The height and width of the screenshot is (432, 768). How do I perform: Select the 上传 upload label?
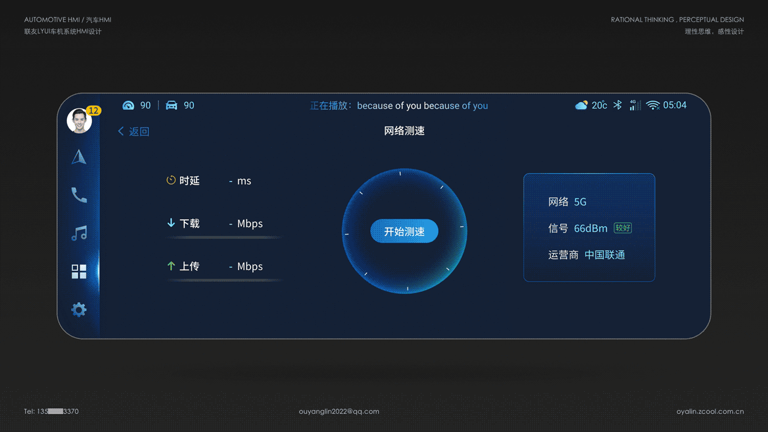pyautogui.click(x=190, y=266)
